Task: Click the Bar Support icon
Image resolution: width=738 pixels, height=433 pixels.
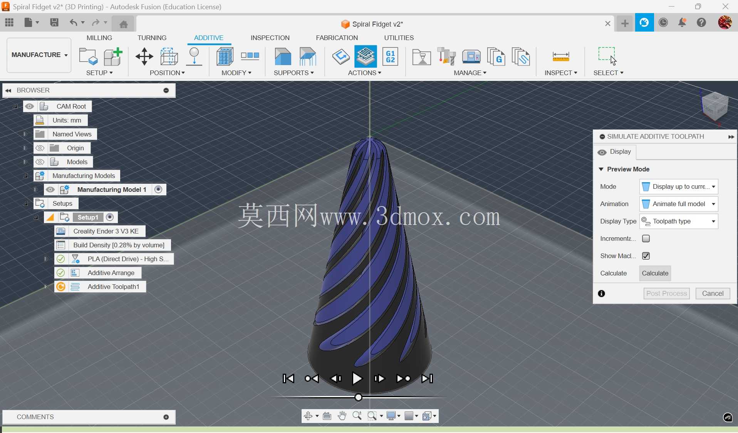Action: coord(308,56)
